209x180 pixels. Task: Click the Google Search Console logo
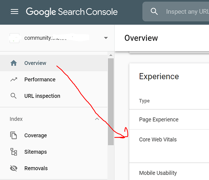72,12
